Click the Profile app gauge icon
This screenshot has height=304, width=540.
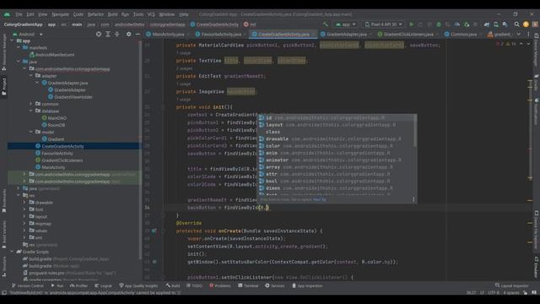point(457,24)
